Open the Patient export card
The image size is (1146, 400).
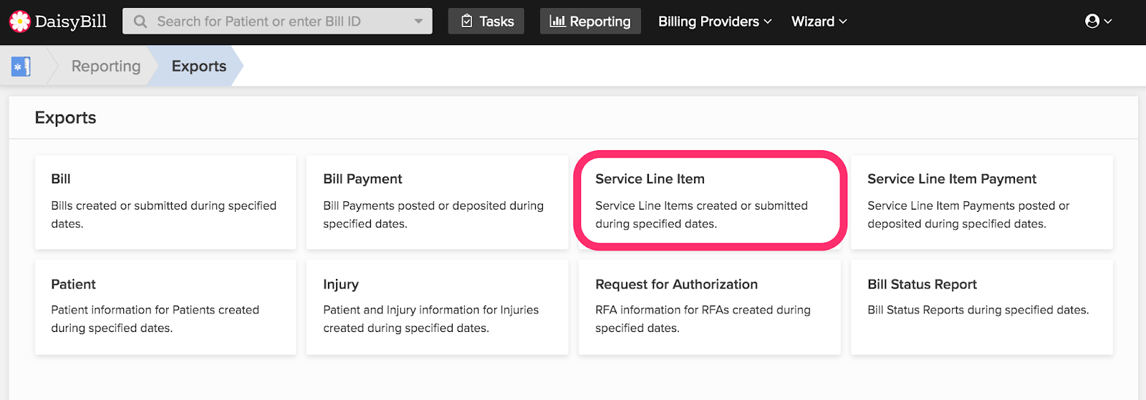(165, 307)
